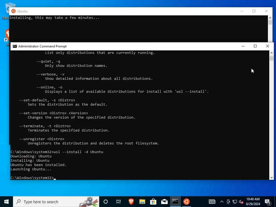Open Microsoft Store from the taskbar
This screenshot has width=276, height=207.
coord(153,202)
